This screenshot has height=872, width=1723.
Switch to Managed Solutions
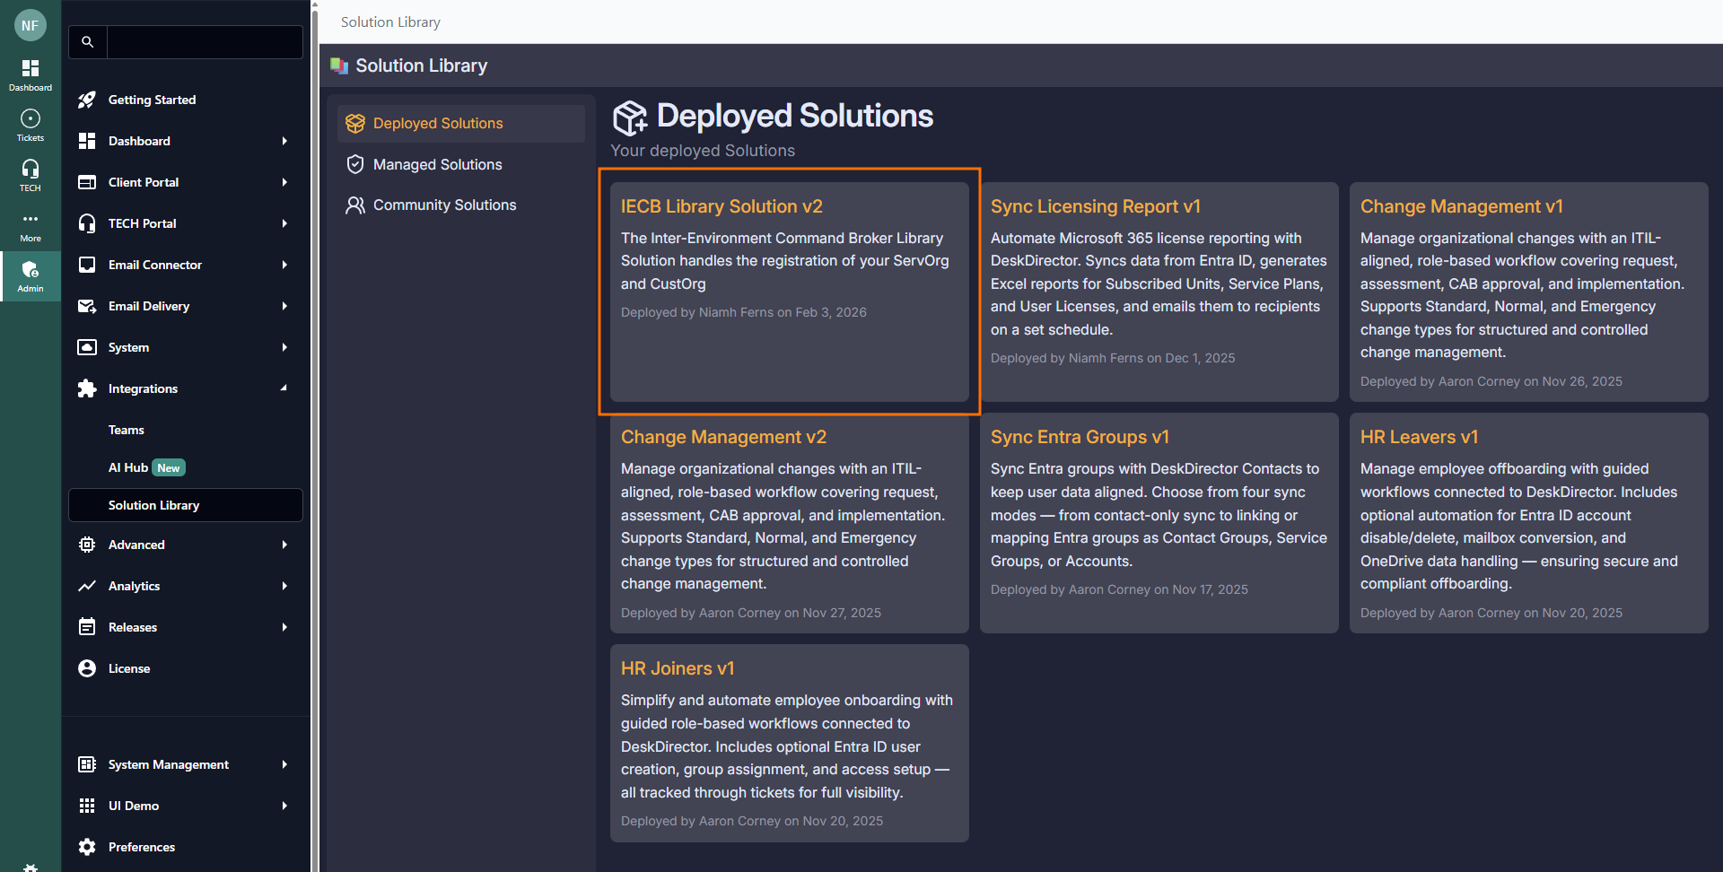(461, 164)
